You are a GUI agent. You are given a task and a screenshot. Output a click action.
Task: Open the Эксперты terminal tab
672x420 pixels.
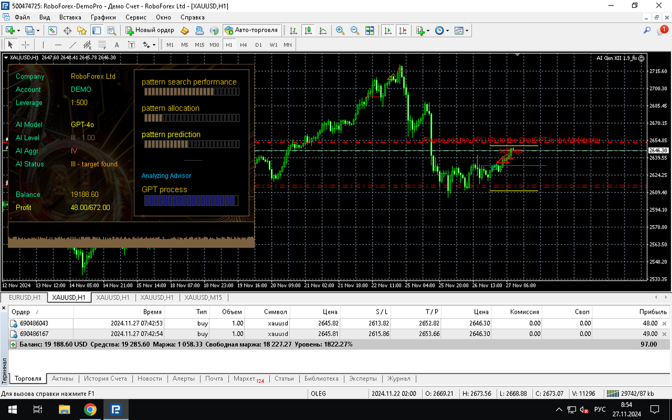point(363,379)
